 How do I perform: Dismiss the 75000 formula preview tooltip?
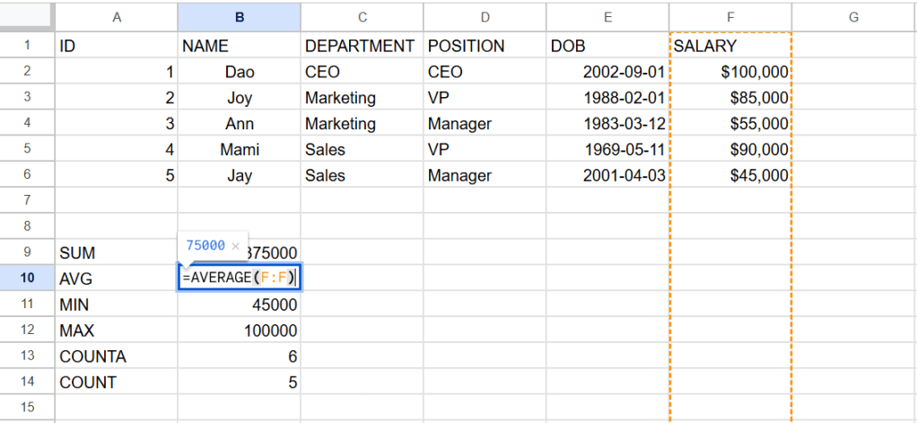coord(235,245)
